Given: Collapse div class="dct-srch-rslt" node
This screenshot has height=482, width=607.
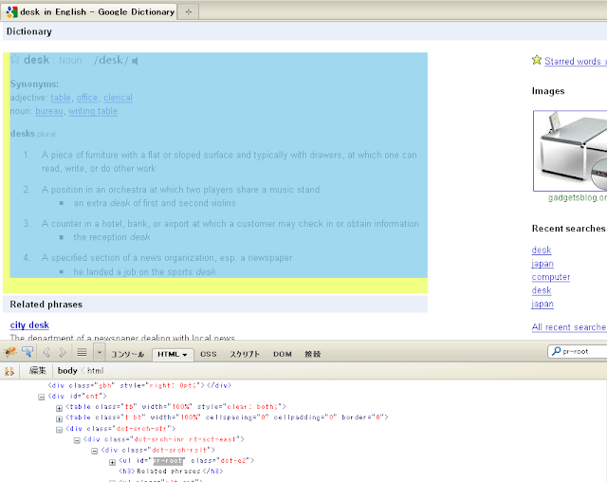Looking at the screenshot, I should coord(95,451).
